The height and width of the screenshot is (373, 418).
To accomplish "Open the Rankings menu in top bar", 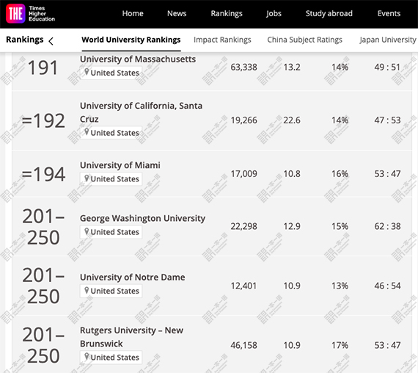I will (227, 14).
